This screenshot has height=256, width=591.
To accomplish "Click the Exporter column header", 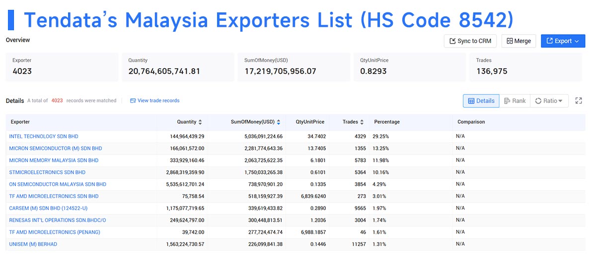I will click(x=20, y=122).
